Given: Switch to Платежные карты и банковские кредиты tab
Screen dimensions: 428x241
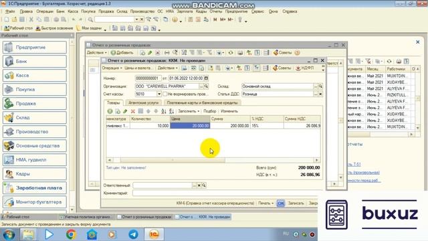Looking at the screenshot, I should [202, 102].
